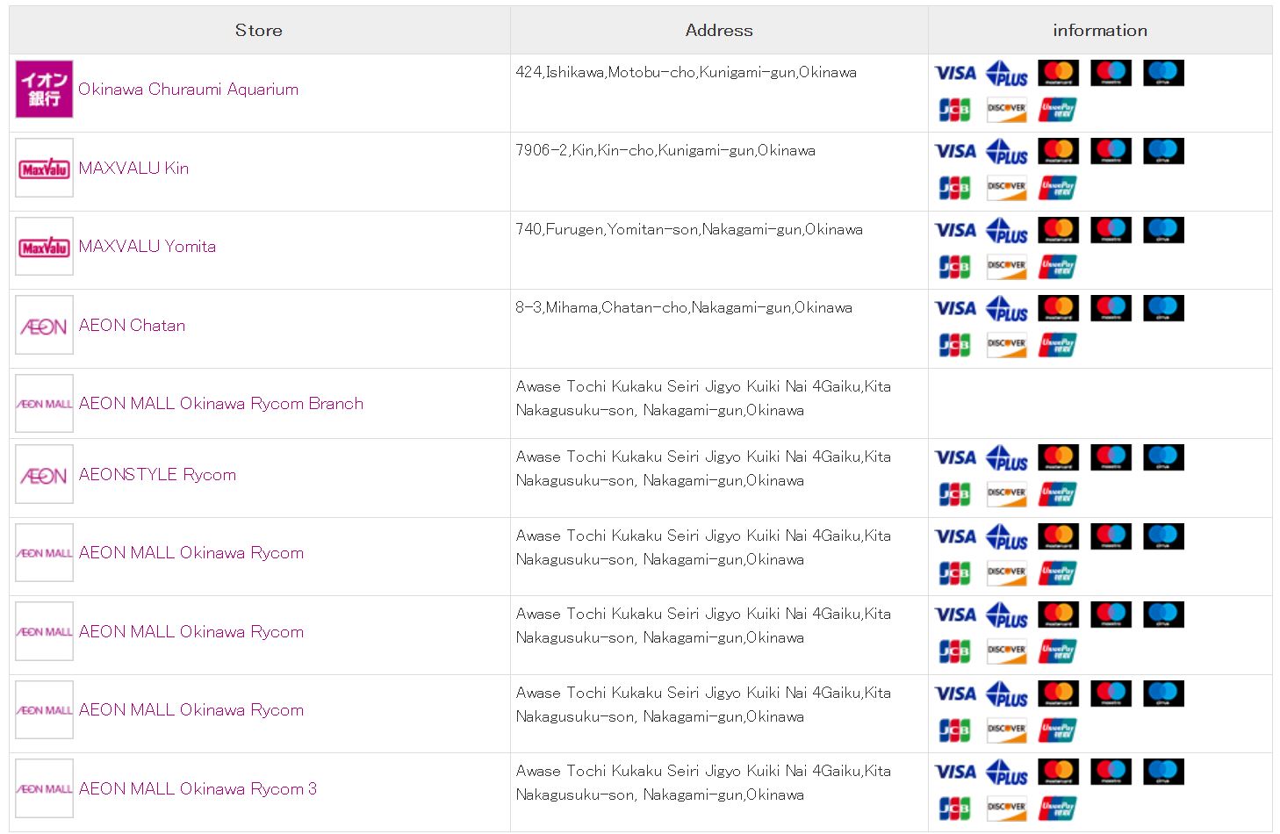This screenshot has width=1280, height=834.
Task: Click the Cirrus icon in the MAXVALU Yomita row
Action: point(1163,230)
